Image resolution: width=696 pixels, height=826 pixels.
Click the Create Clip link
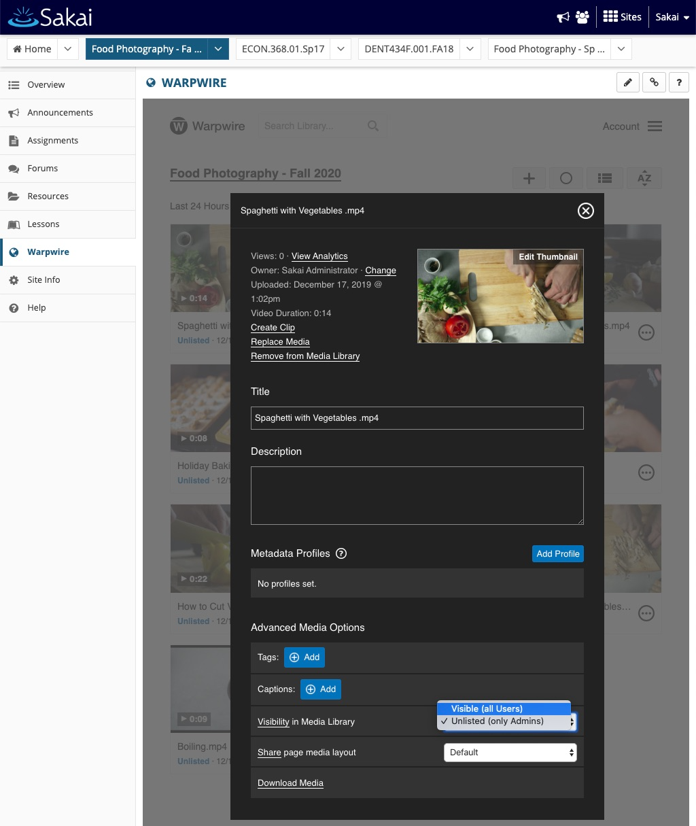coord(273,328)
